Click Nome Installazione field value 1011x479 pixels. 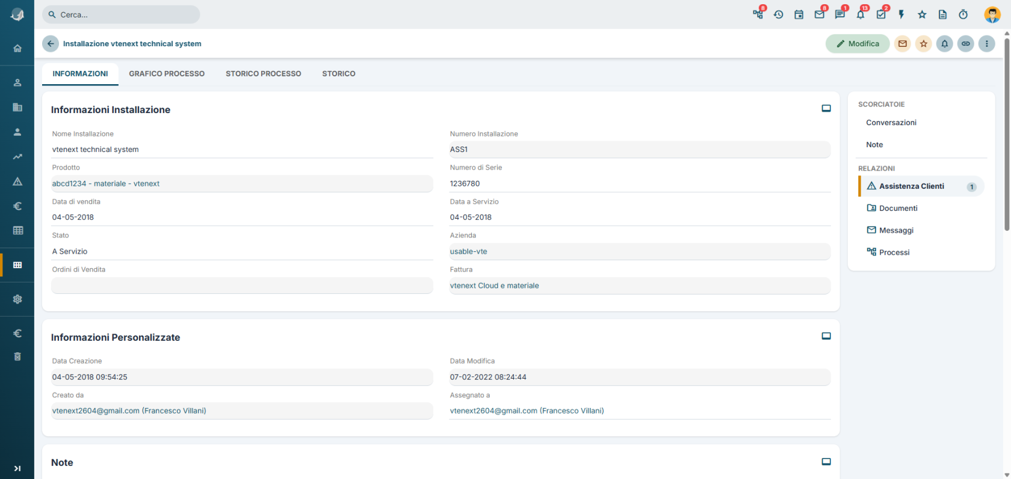pyautogui.click(x=242, y=150)
